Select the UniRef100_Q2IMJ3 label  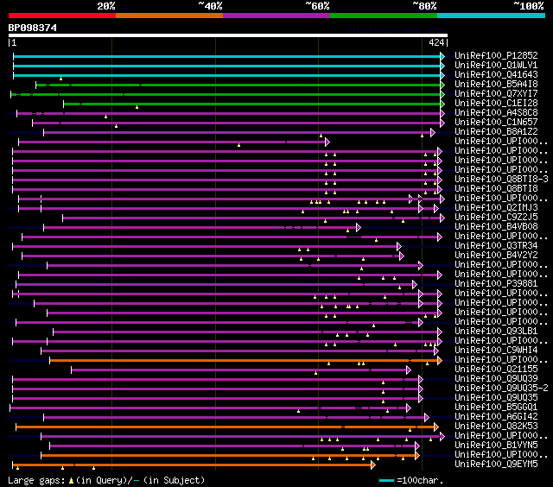tap(496, 207)
